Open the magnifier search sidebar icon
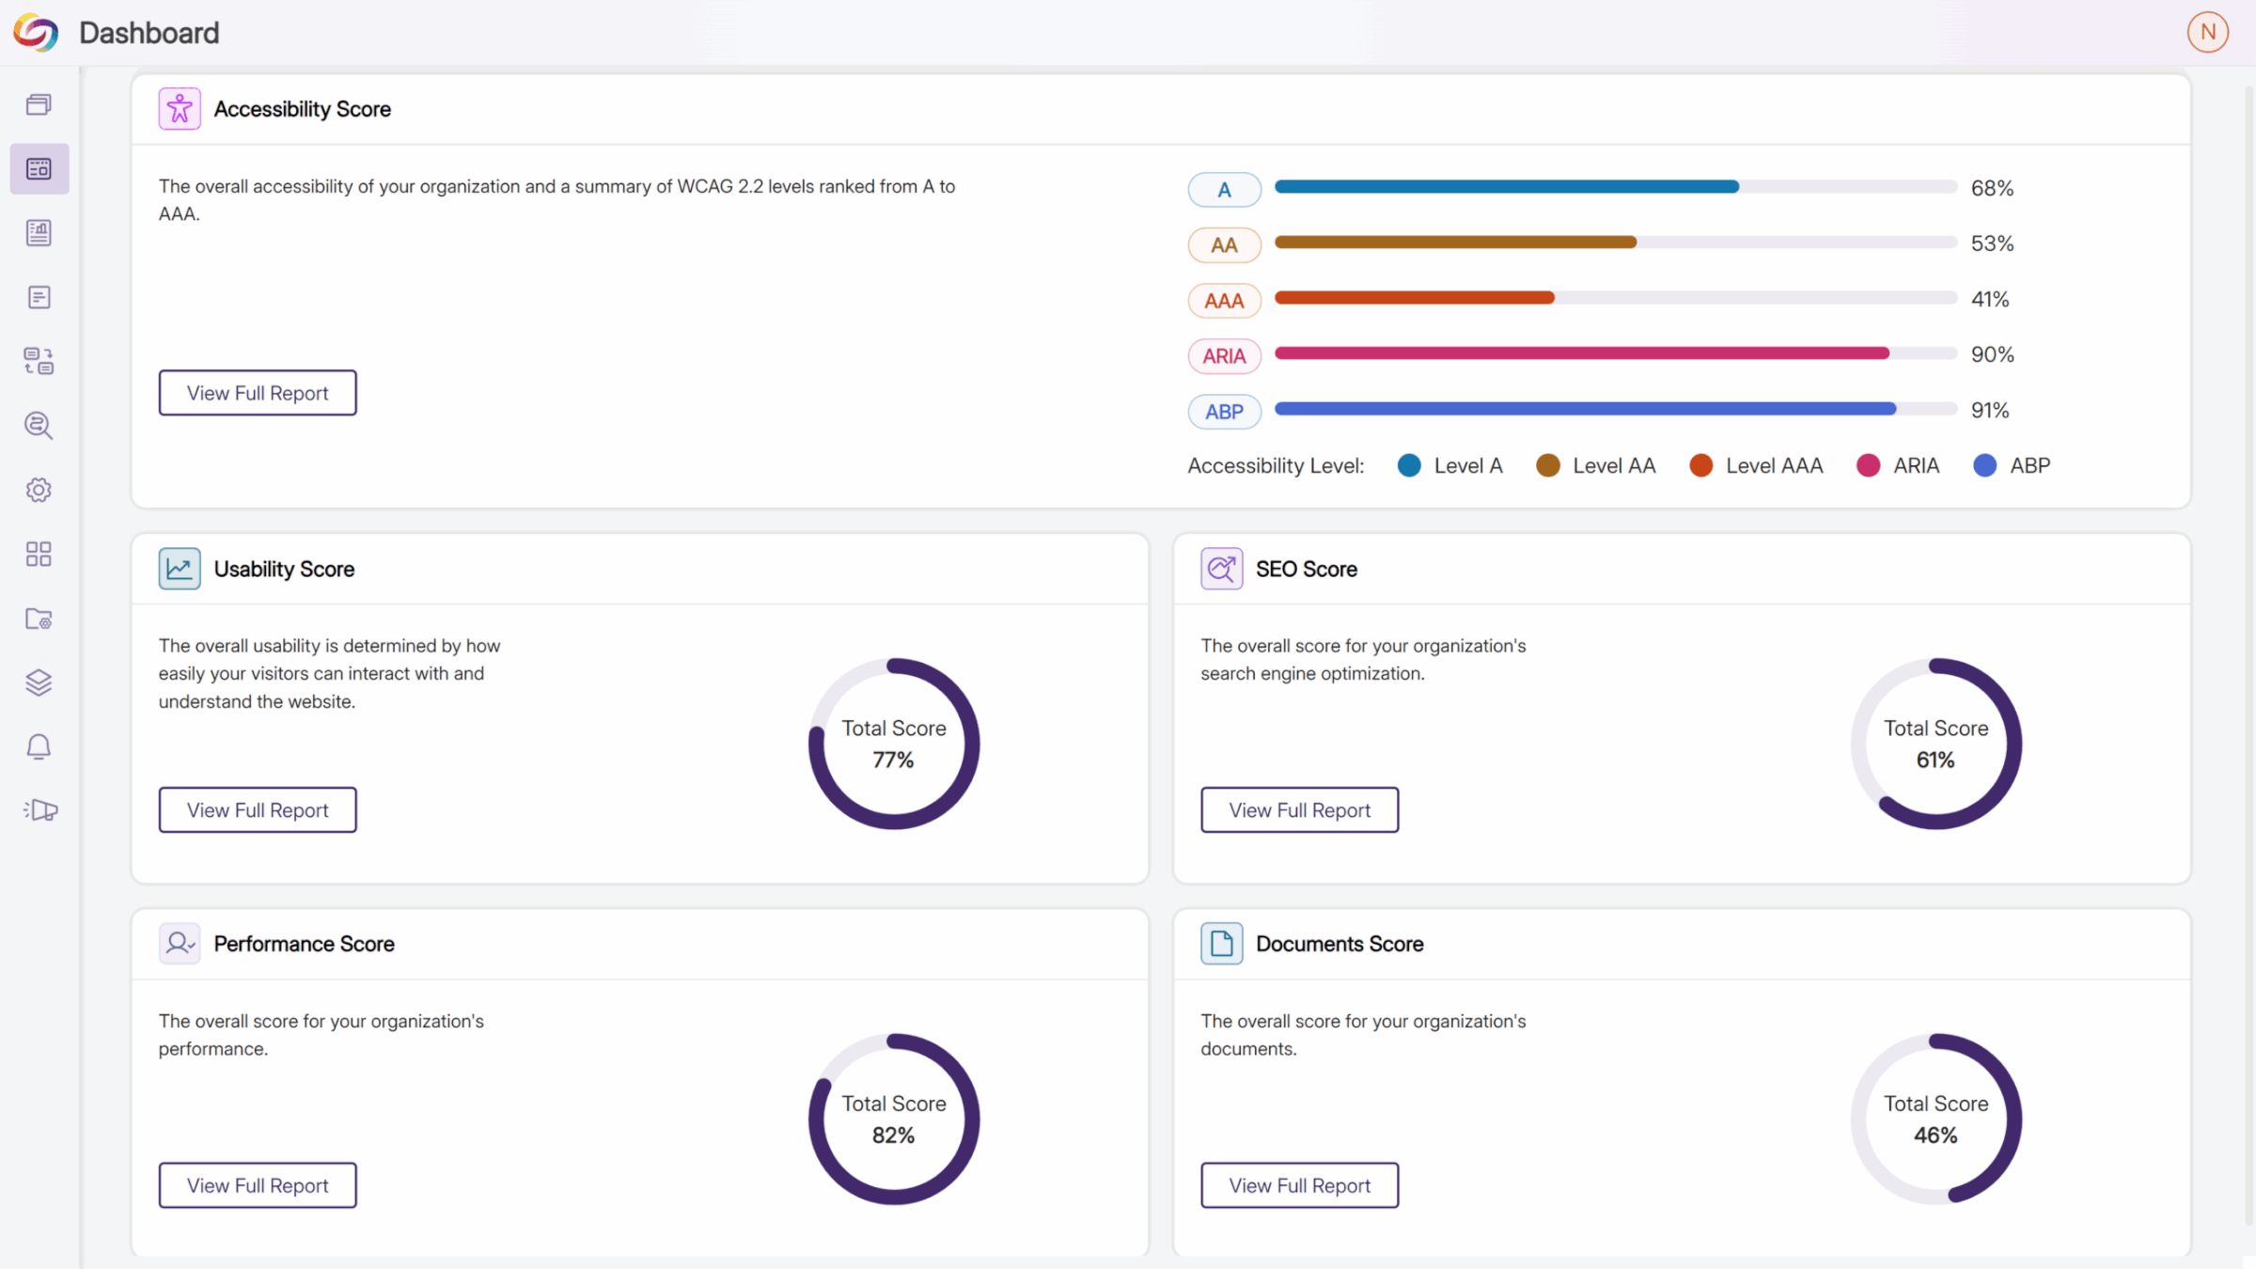The height and width of the screenshot is (1269, 2256). click(x=39, y=426)
